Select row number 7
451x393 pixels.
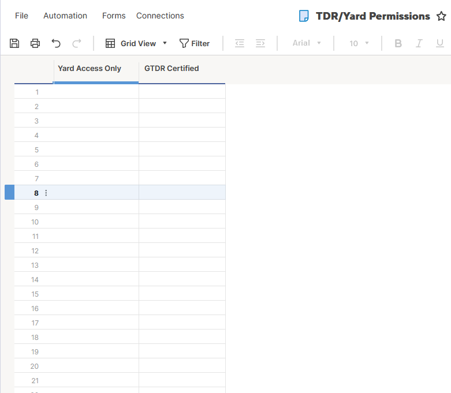coord(36,178)
